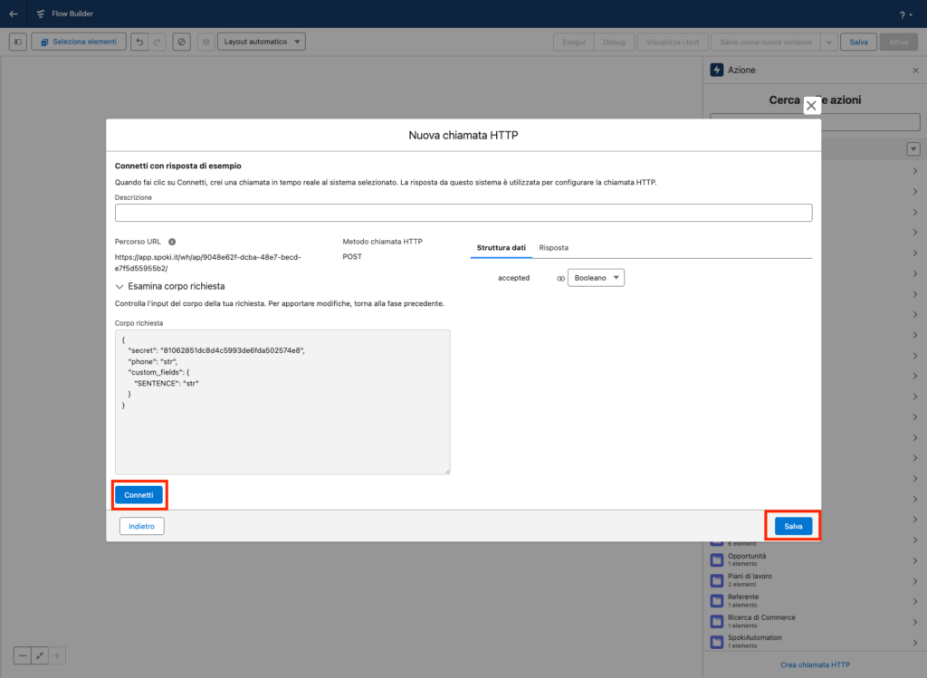
Task: Click the Salva button in the dialog footer
Action: (x=793, y=526)
